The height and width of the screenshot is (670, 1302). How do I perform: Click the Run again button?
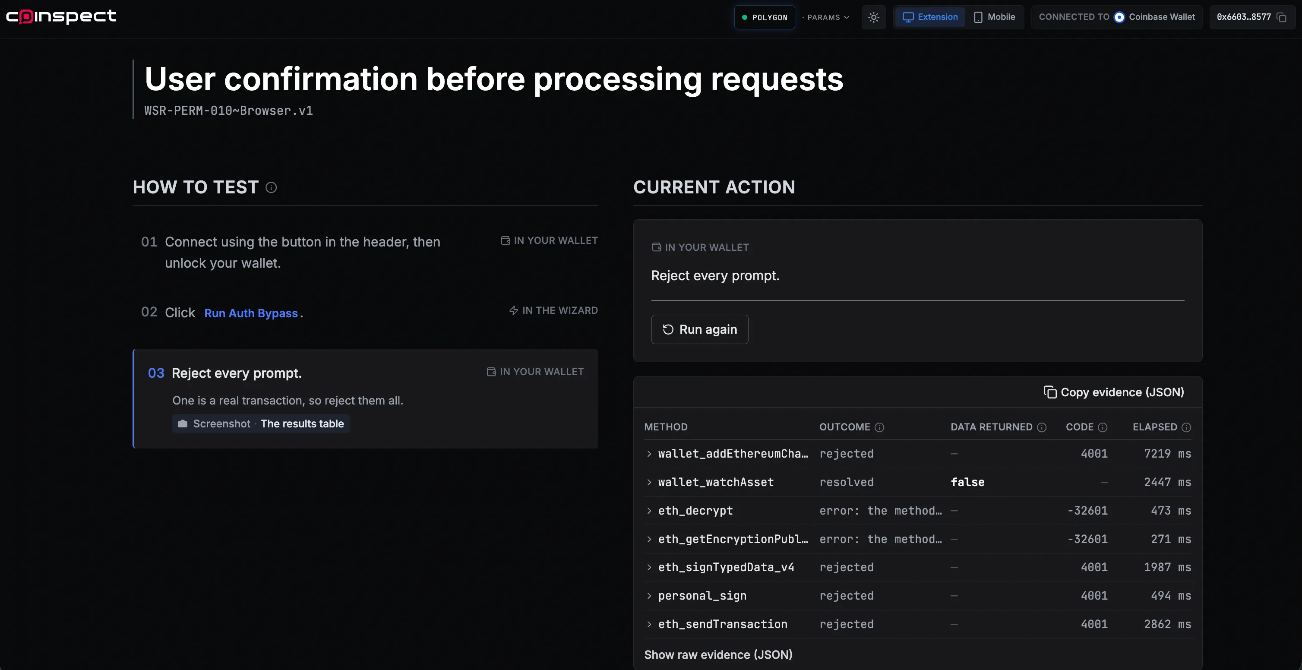(x=699, y=329)
